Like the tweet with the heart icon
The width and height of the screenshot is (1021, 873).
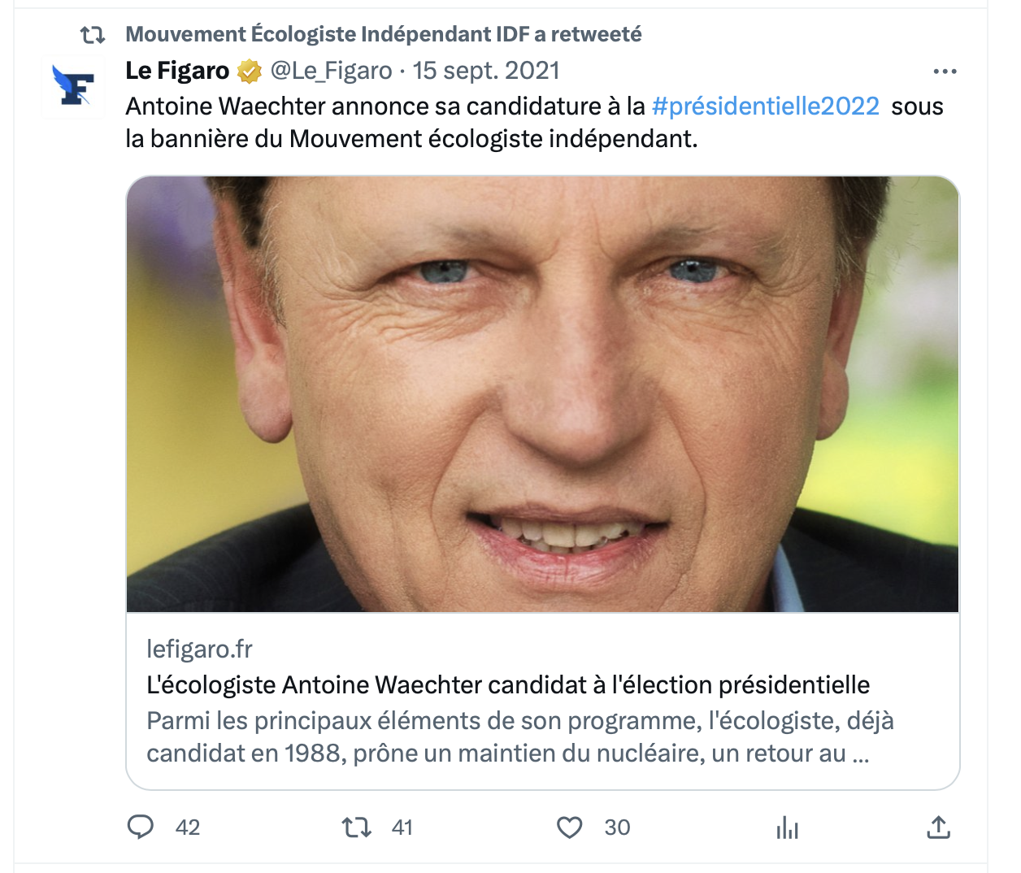point(569,827)
